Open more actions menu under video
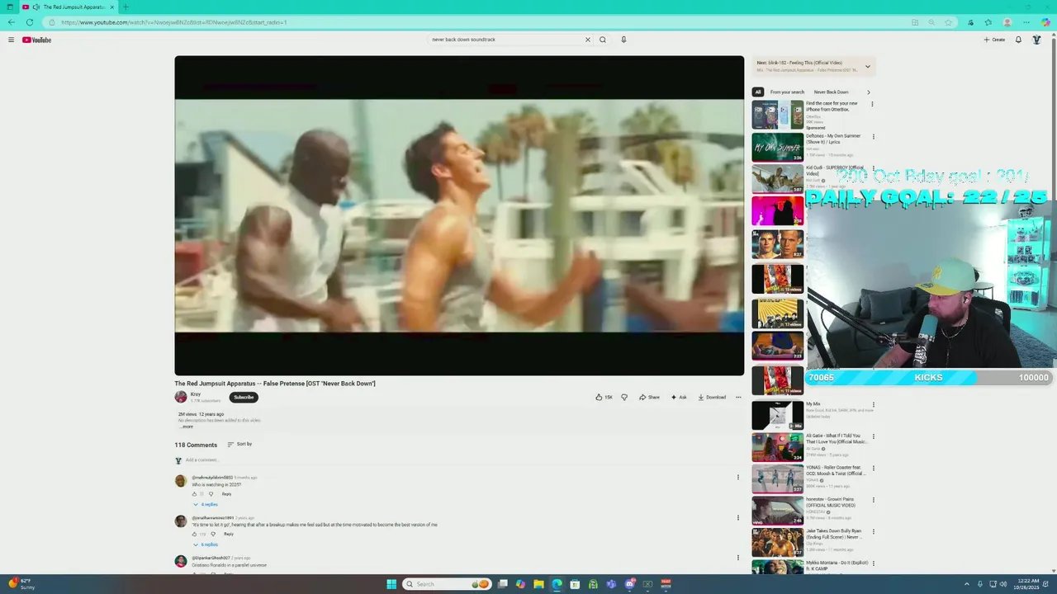This screenshot has height=594, width=1057. [738, 397]
